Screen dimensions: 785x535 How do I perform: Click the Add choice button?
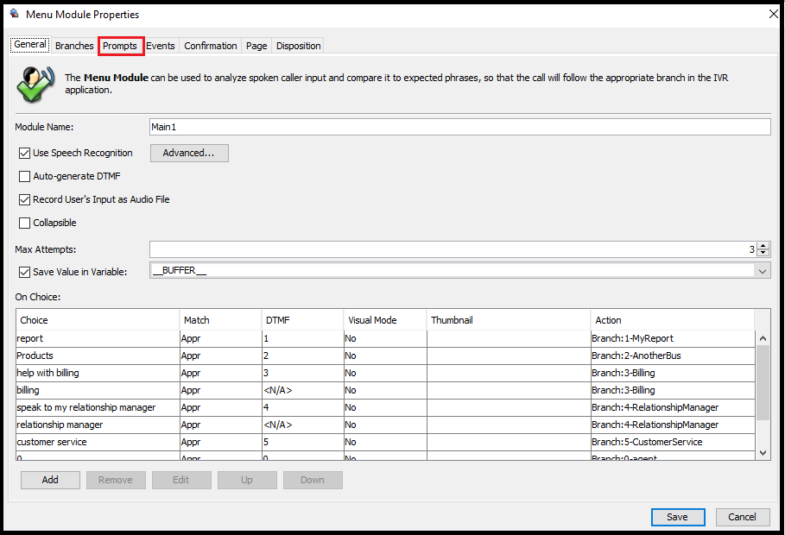(x=50, y=480)
